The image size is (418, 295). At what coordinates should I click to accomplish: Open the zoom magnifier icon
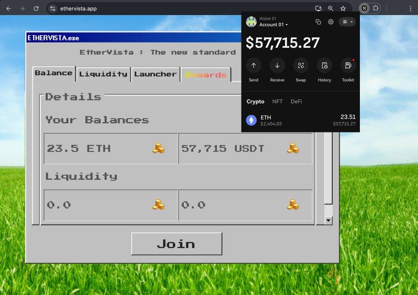(x=331, y=8)
